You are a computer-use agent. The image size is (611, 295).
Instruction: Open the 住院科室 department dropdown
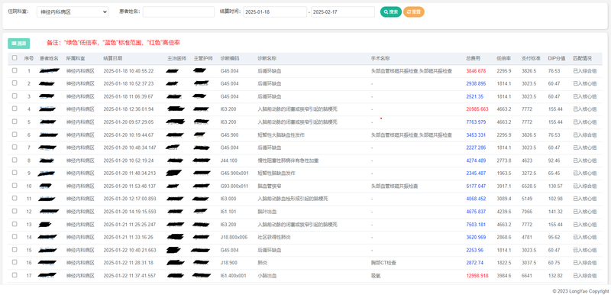[x=73, y=12]
